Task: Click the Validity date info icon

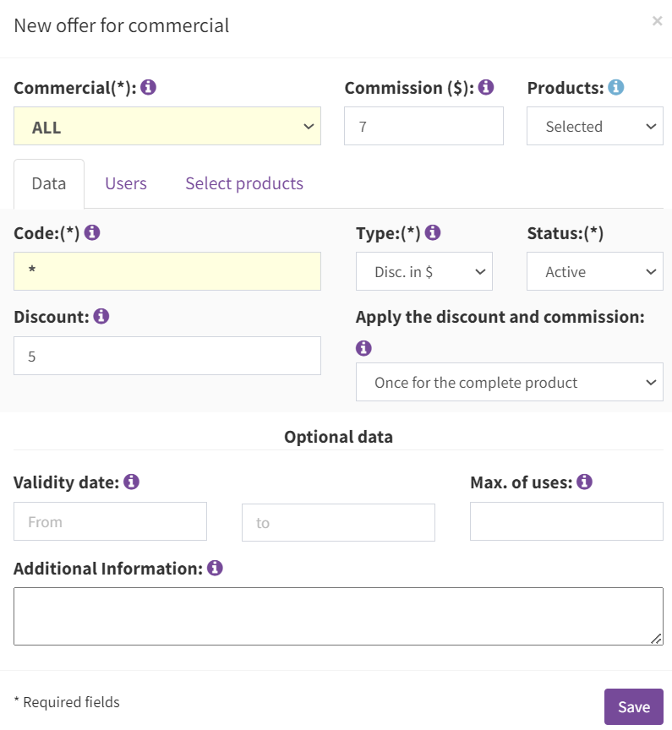Action: pyautogui.click(x=131, y=482)
